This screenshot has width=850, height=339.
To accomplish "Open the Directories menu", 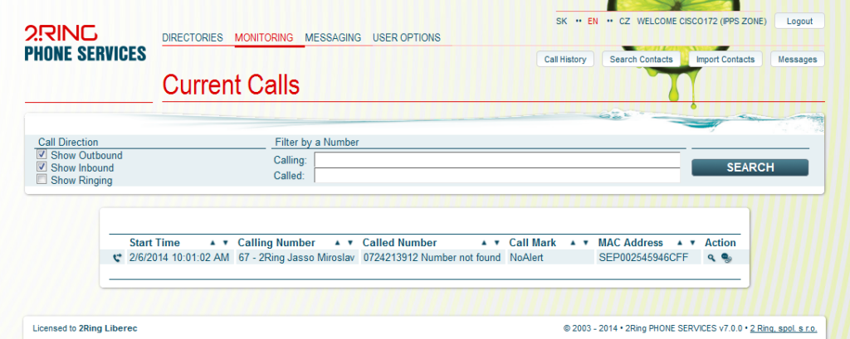I will 193,38.
